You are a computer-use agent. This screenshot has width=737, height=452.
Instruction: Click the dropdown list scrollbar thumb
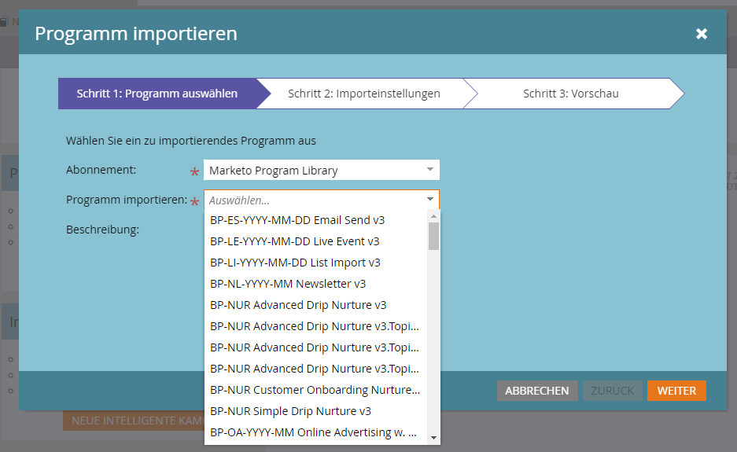pyautogui.click(x=433, y=236)
